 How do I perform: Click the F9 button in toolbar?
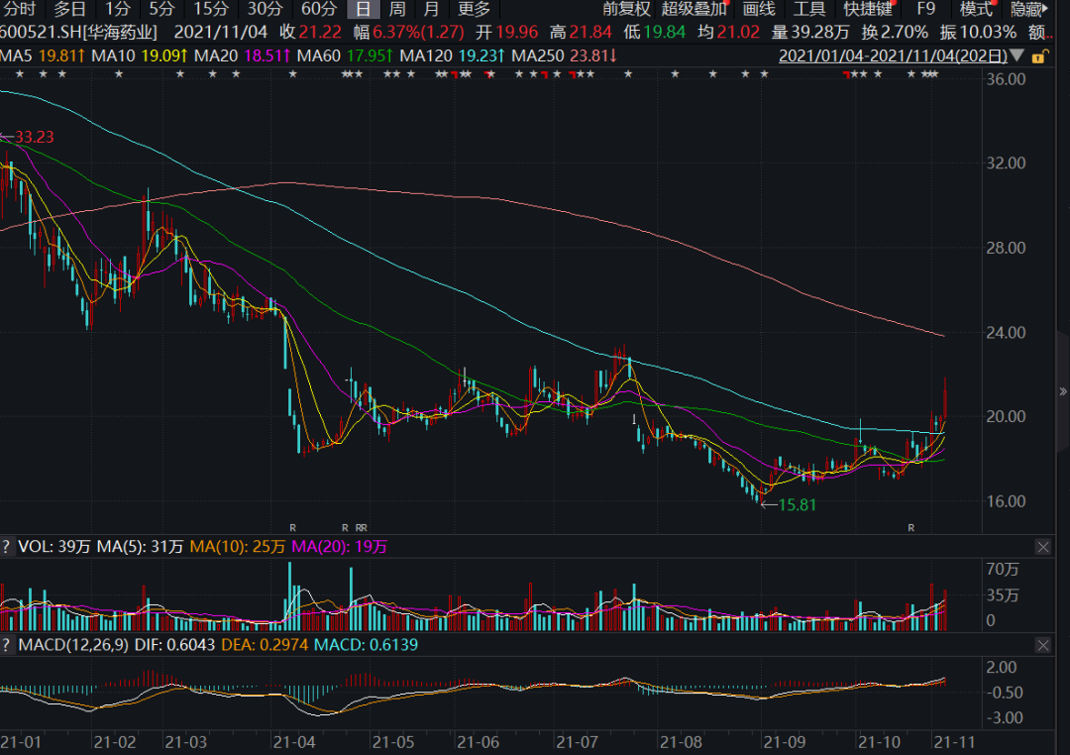pos(925,10)
